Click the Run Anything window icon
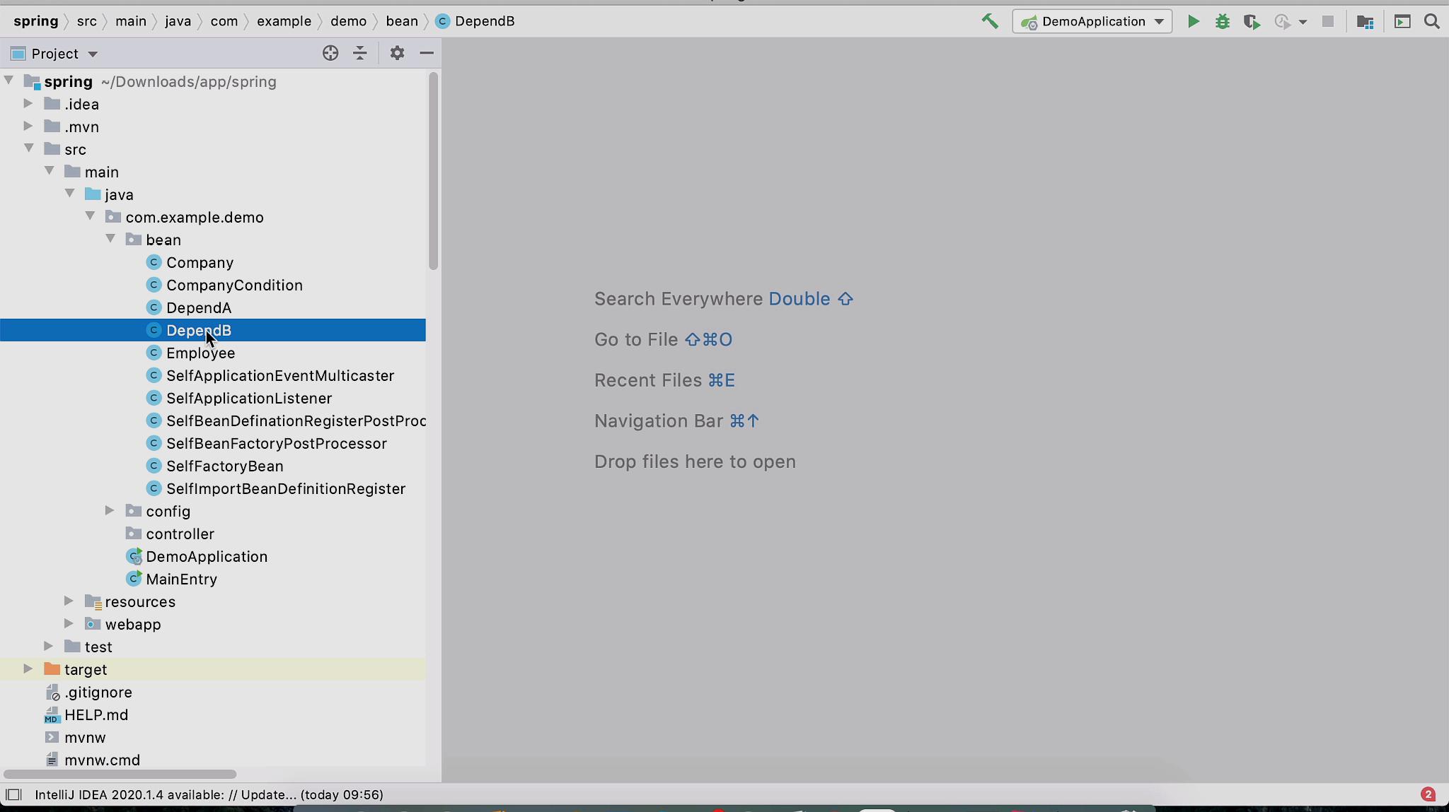The image size is (1449, 812). pos(1402,21)
